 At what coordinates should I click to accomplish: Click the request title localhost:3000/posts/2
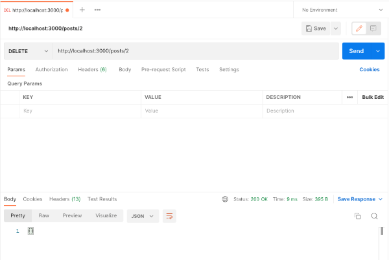[x=45, y=28]
